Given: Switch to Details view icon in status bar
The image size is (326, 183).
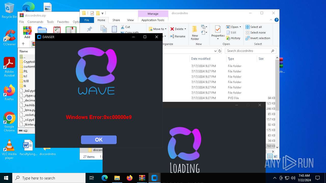Looking at the screenshot, I should pos(270,157).
